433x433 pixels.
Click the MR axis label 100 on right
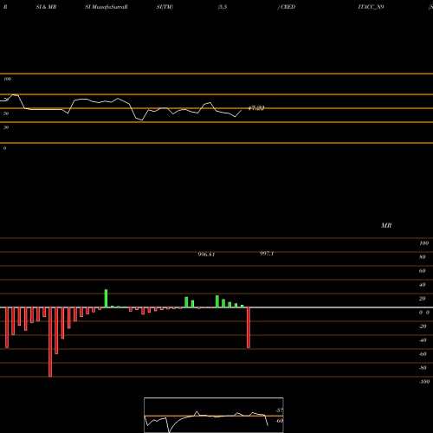click(x=424, y=243)
